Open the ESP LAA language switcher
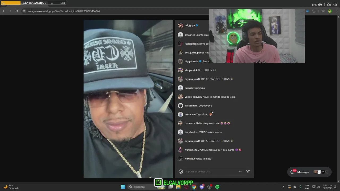Image resolution: width=340 pixels, height=191 pixels. (x=307, y=187)
